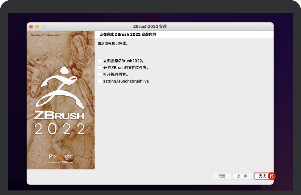Close the installer with the red button
The image size is (301, 195).
click(31, 26)
